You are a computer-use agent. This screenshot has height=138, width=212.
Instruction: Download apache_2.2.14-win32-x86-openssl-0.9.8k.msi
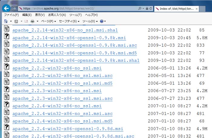(69, 38)
